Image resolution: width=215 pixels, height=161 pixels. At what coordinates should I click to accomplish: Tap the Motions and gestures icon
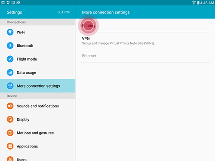click(10, 133)
